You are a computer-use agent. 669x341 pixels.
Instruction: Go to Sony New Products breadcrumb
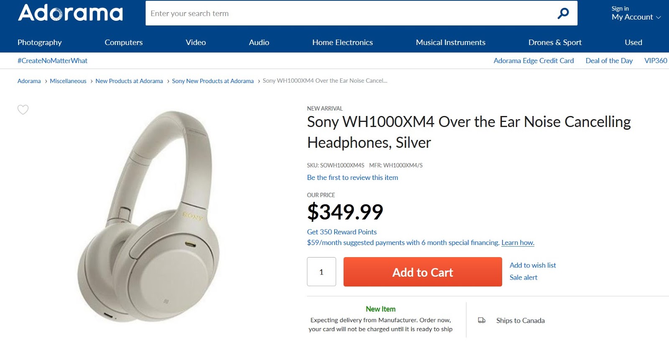click(213, 81)
